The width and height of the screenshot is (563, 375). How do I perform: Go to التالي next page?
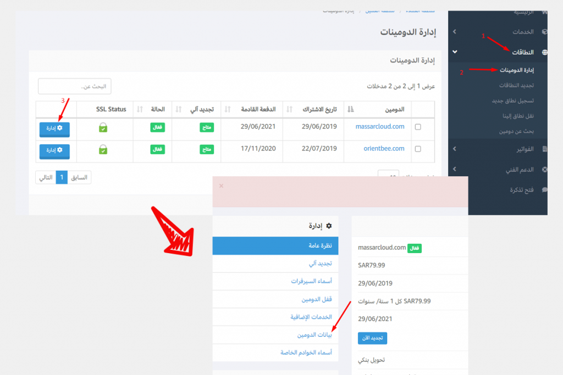coord(46,177)
